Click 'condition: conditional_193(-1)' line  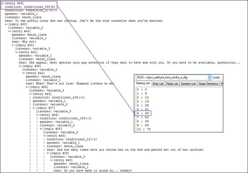click(x=66, y=118)
